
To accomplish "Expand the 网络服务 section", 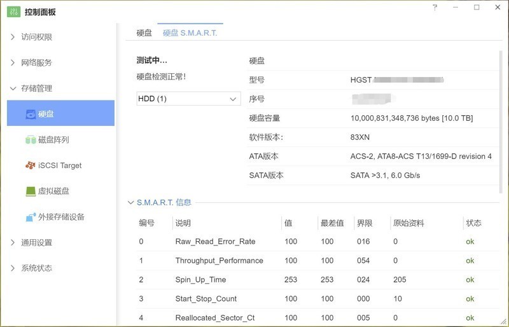I will [x=13, y=63].
